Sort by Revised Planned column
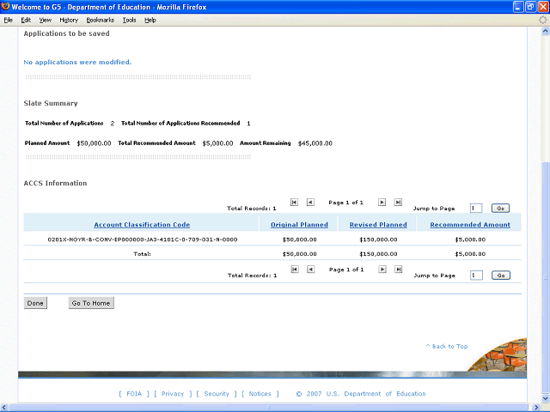The image size is (550, 412). (378, 225)
